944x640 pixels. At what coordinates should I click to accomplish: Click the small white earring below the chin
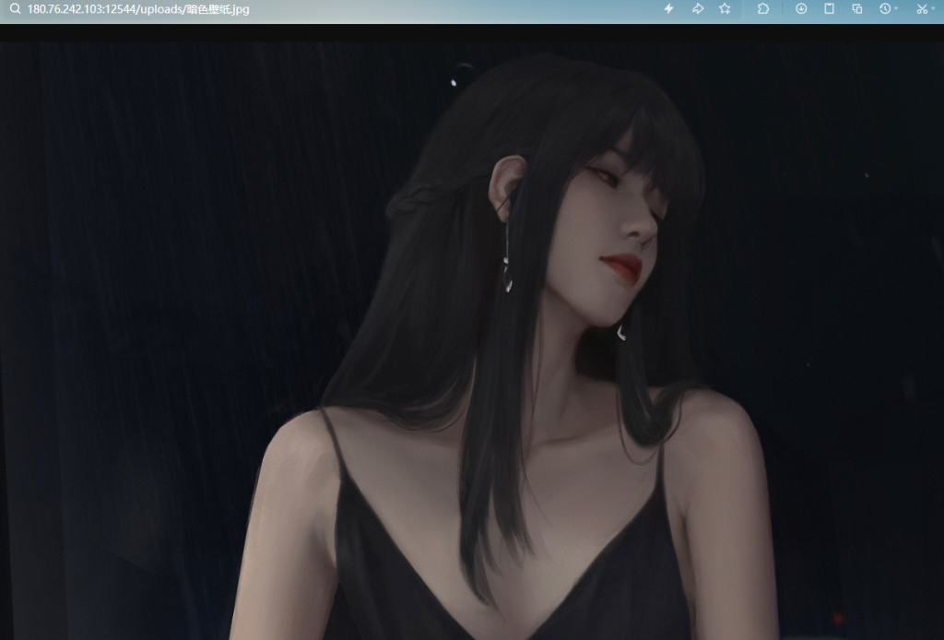pos(621,332)
